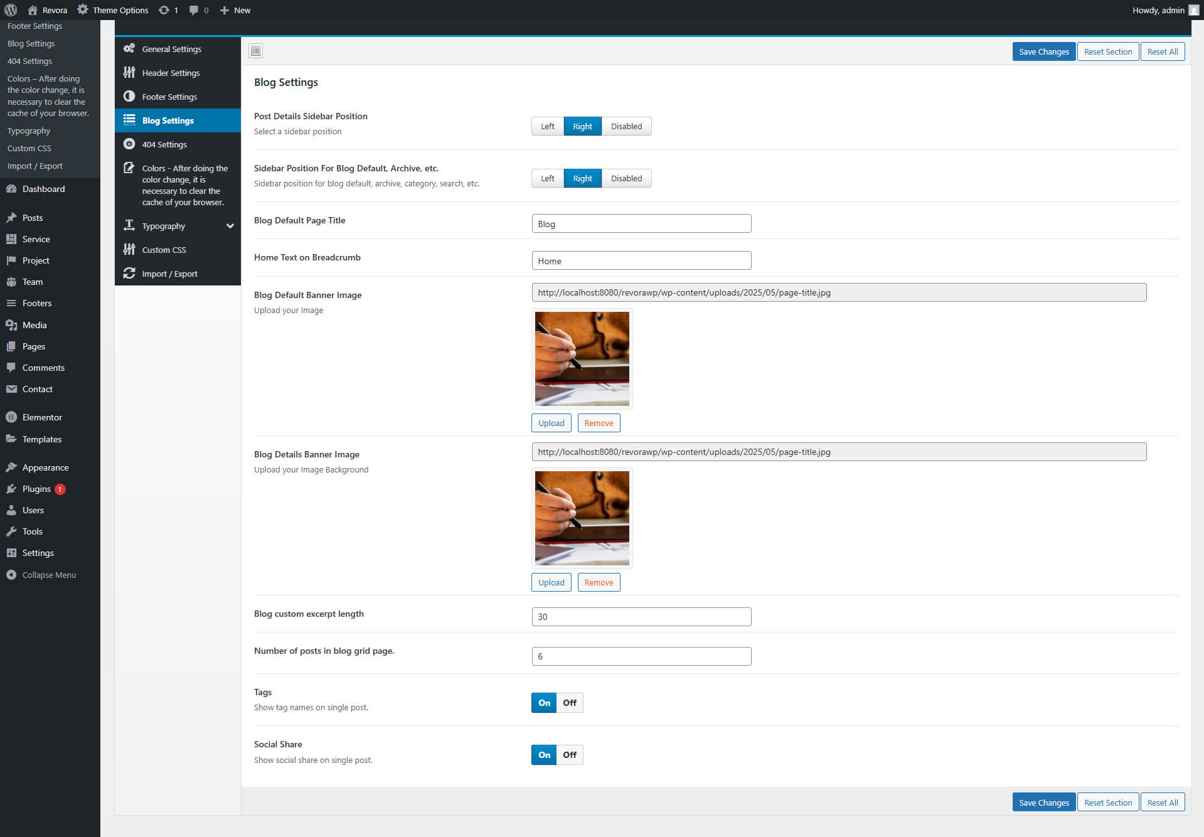Click the top Save Changes button
Image resolution: width=1204 pixels, height=837 pixels.
(1044, 51)
